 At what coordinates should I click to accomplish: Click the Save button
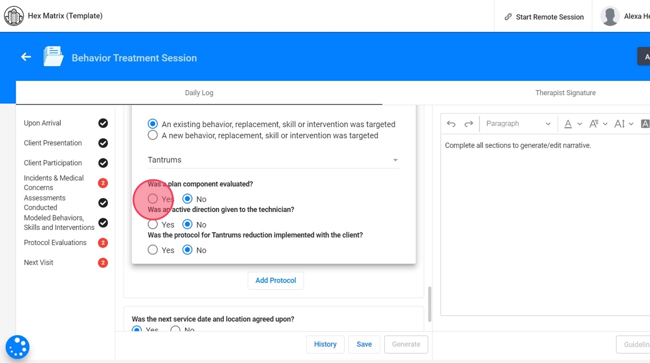point(364,344)
